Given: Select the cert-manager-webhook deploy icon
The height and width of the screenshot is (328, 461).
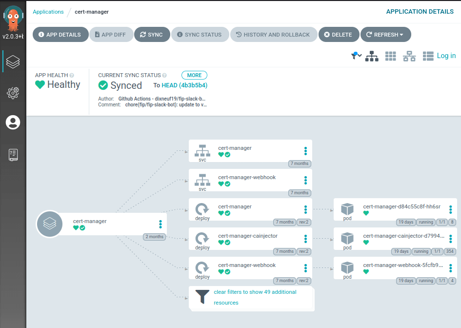Looking at the screenshot, I should (202, 267).
